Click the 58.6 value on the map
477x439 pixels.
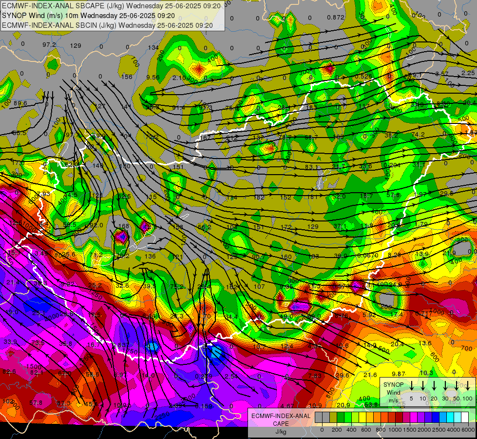[93, 375]
